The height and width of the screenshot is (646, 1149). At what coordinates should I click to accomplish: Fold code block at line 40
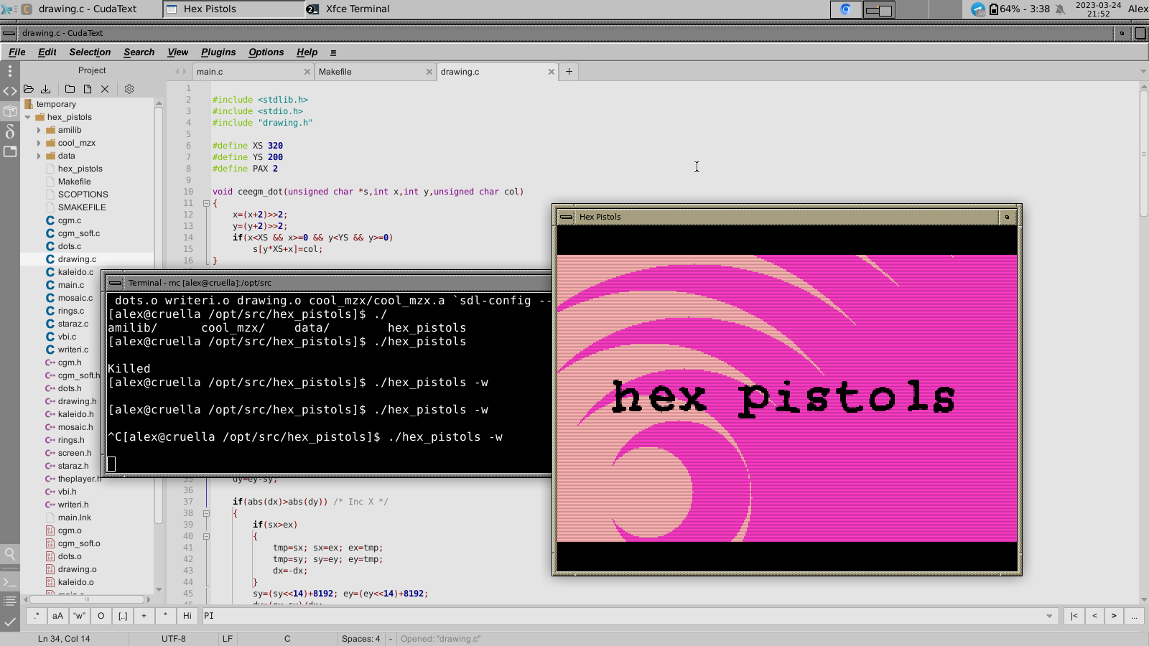point(206,536)
